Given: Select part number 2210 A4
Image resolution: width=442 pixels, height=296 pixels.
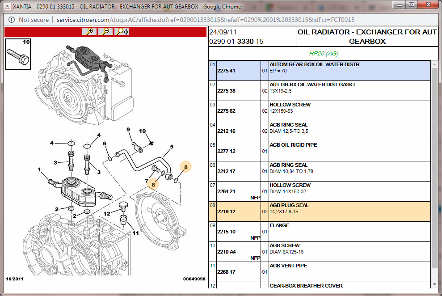Looking at the screenshot, I should (226, 252).
